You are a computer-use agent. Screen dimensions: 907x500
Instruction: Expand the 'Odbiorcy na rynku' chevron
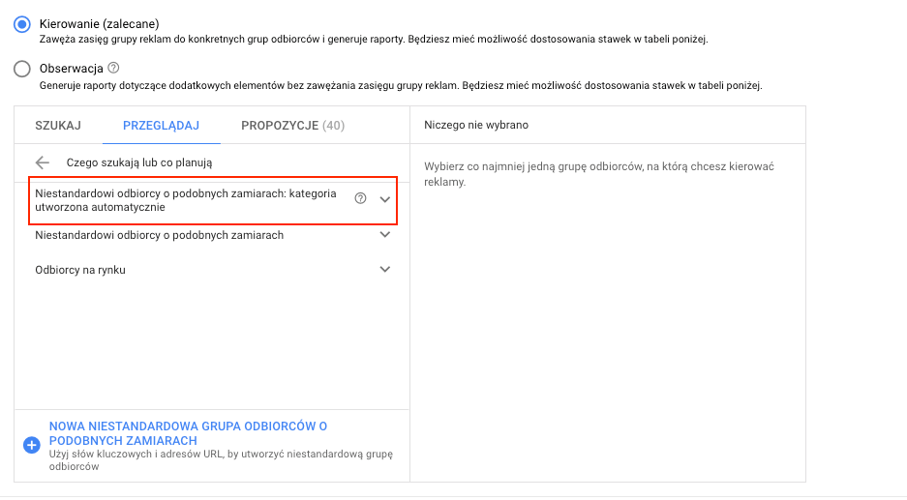tap(385, 270)
